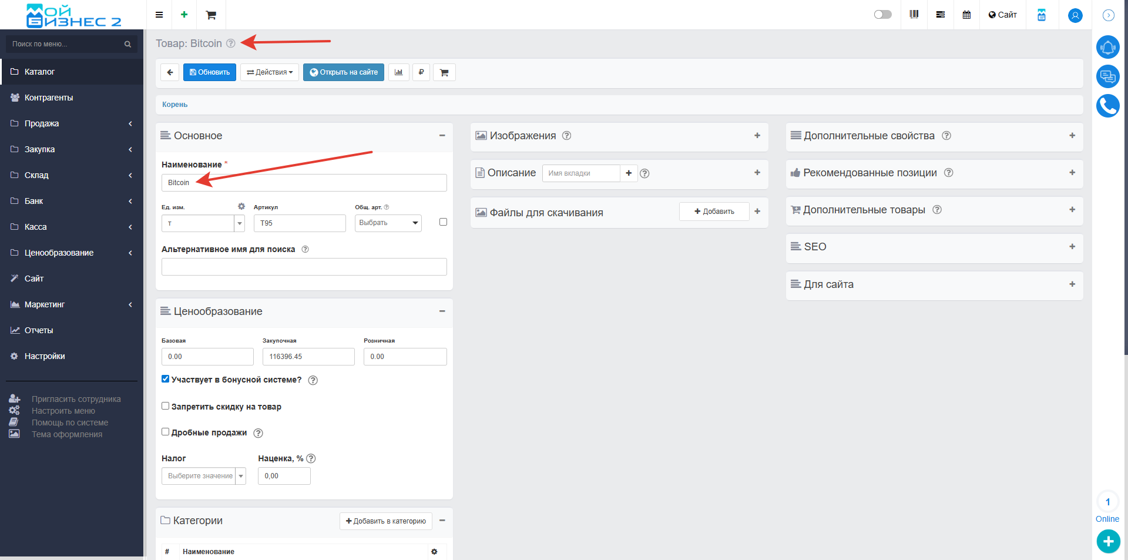
Task: Open Каталог in the sidebar
Action: [72, 72]
